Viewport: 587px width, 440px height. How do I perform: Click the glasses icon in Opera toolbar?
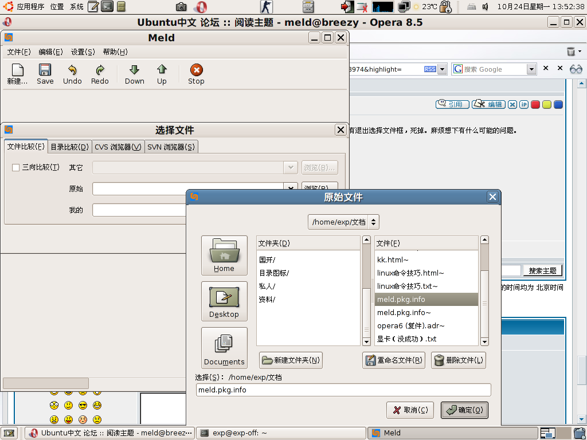(576, 69)
